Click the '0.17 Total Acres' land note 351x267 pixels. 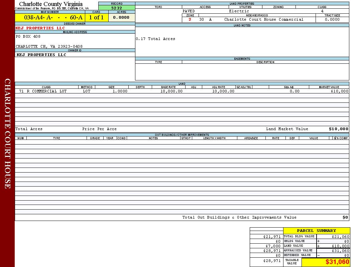click(x=155, y=39)
